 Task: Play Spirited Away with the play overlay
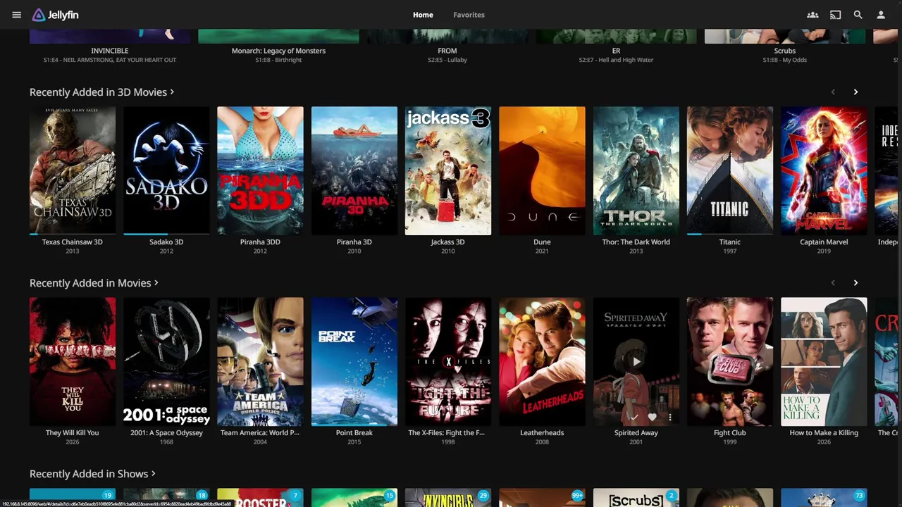coord(636,361)
